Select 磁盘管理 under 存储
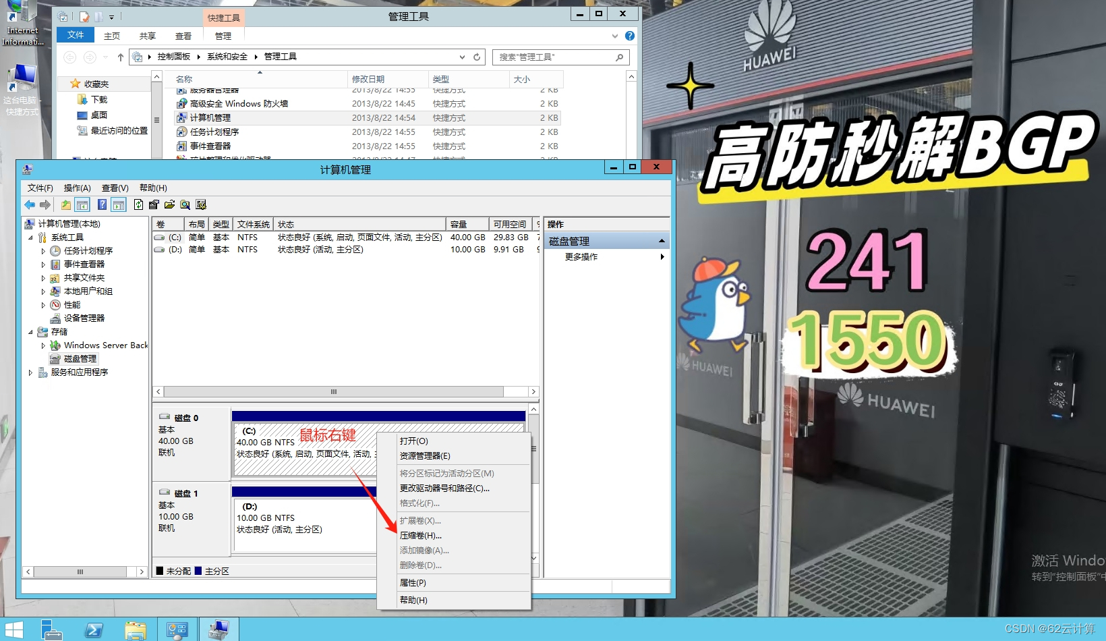1106x641 pixels. coord(80,359)
